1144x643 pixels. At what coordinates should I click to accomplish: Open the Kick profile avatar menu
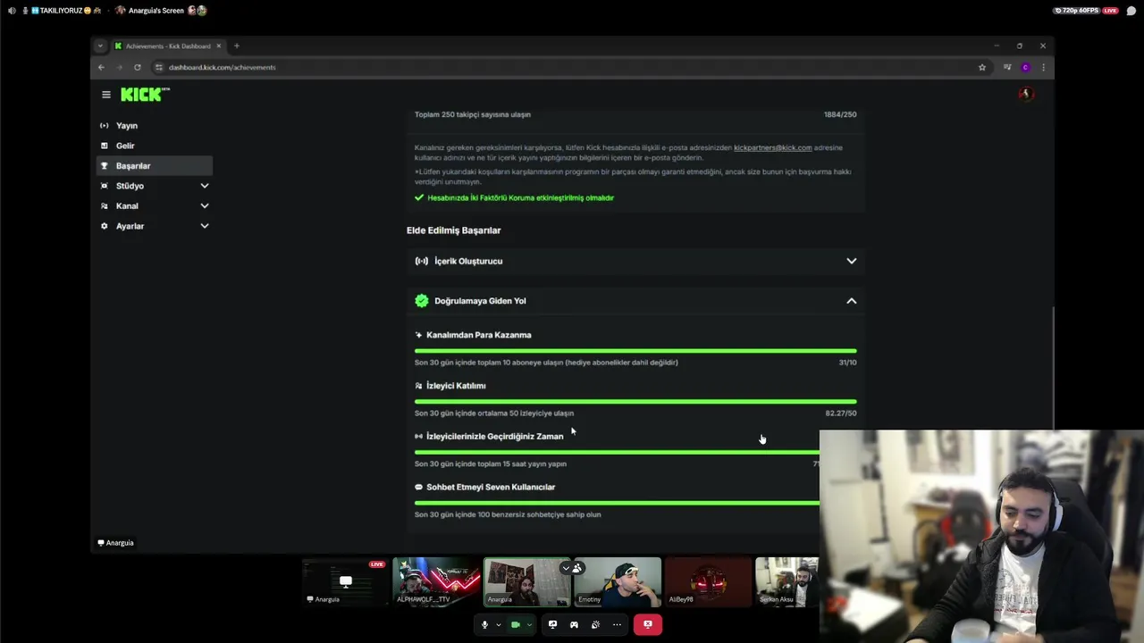(1026, 94)
